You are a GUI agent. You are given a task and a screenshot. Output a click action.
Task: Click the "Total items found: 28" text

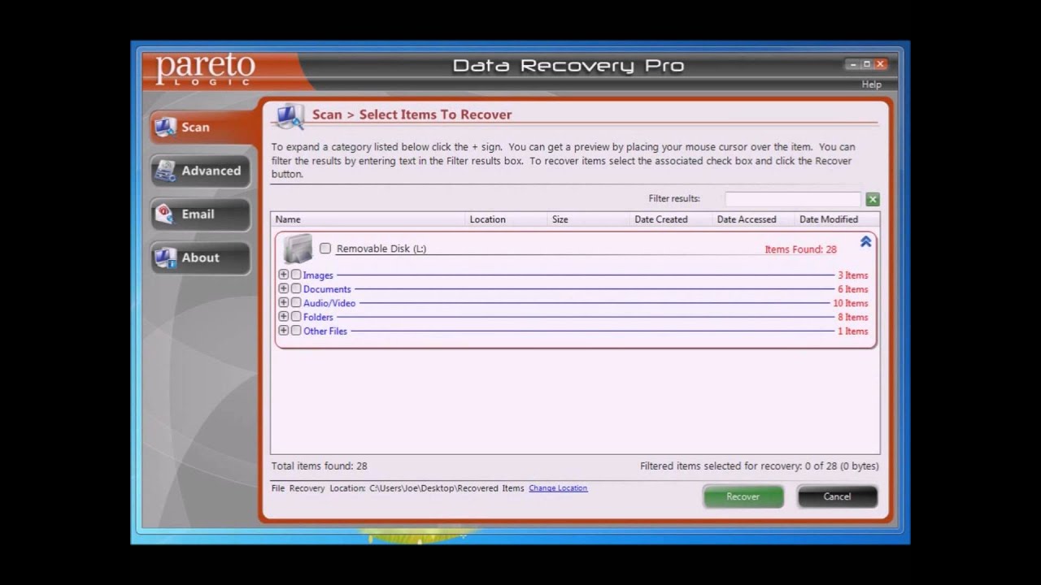pyautogui.click(x=320, y=466)
